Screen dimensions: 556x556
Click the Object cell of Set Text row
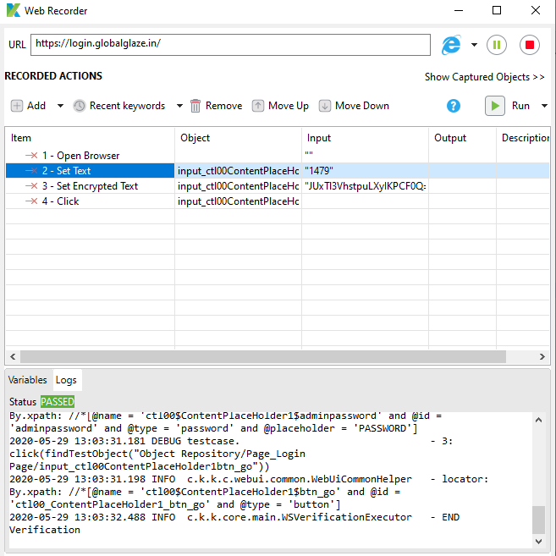tap(238, 171)
